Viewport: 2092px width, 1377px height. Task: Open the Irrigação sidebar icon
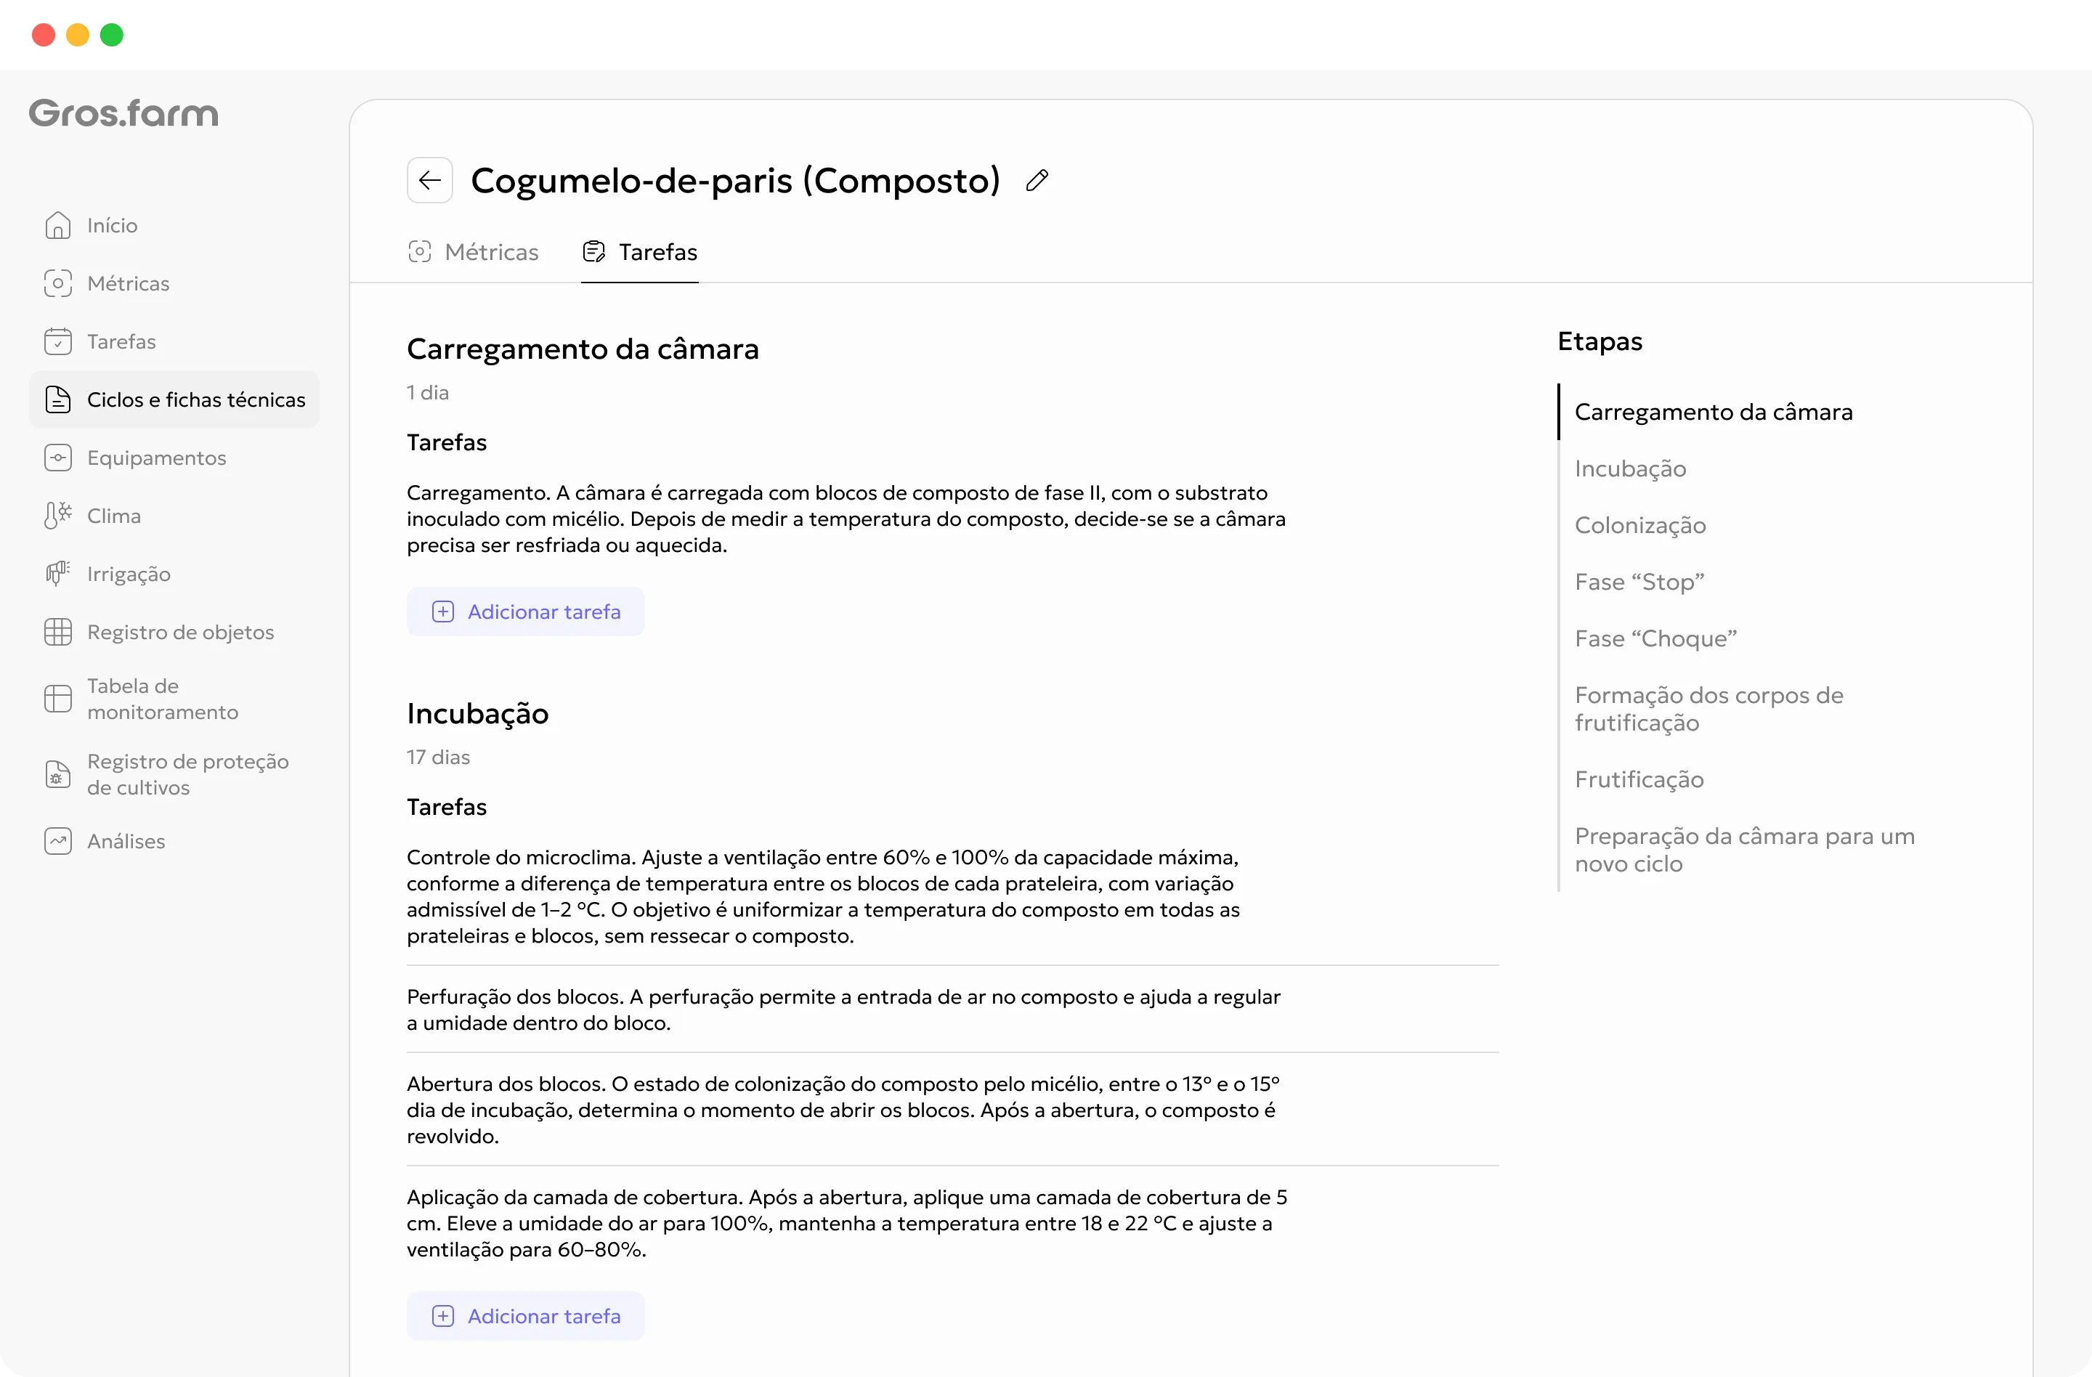(58, 574)
